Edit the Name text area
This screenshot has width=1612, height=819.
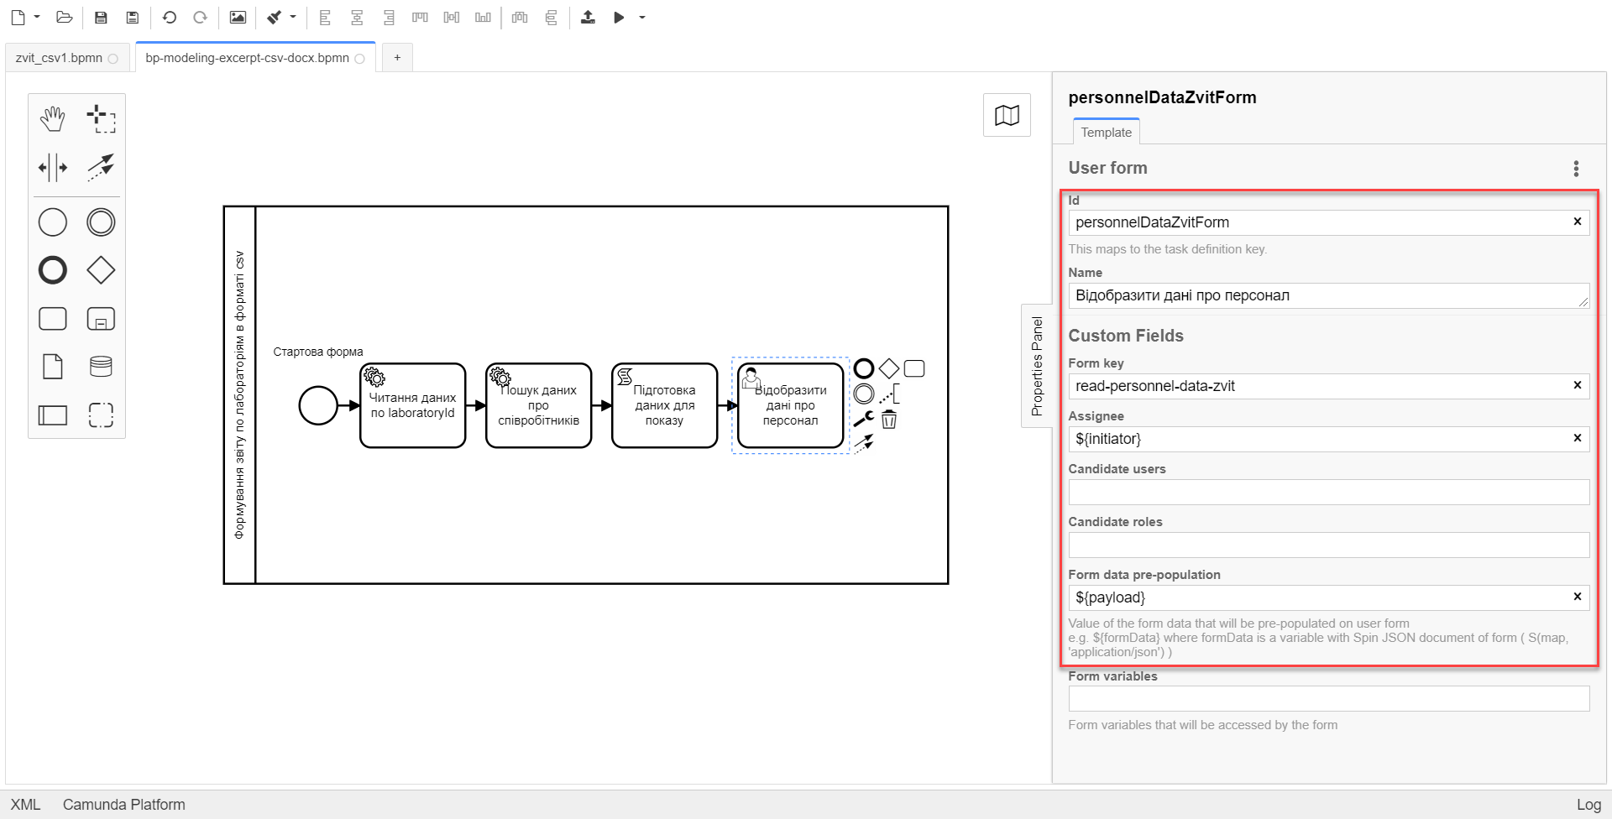coord(1329,295)
